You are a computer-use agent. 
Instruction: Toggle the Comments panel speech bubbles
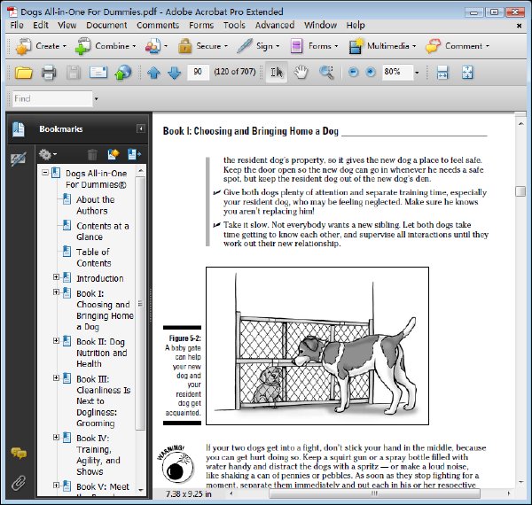[19, 453]
